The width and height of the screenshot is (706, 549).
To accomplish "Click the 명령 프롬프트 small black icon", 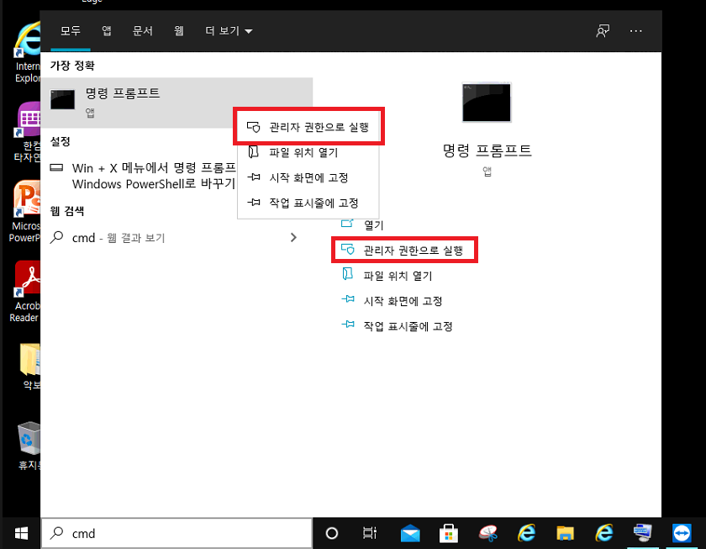I will (x=62, y=99).
